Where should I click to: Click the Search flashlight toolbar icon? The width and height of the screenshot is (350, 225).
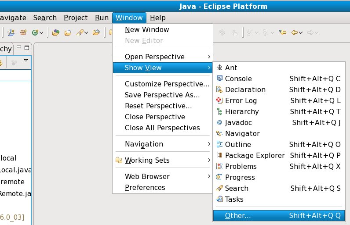80,32
